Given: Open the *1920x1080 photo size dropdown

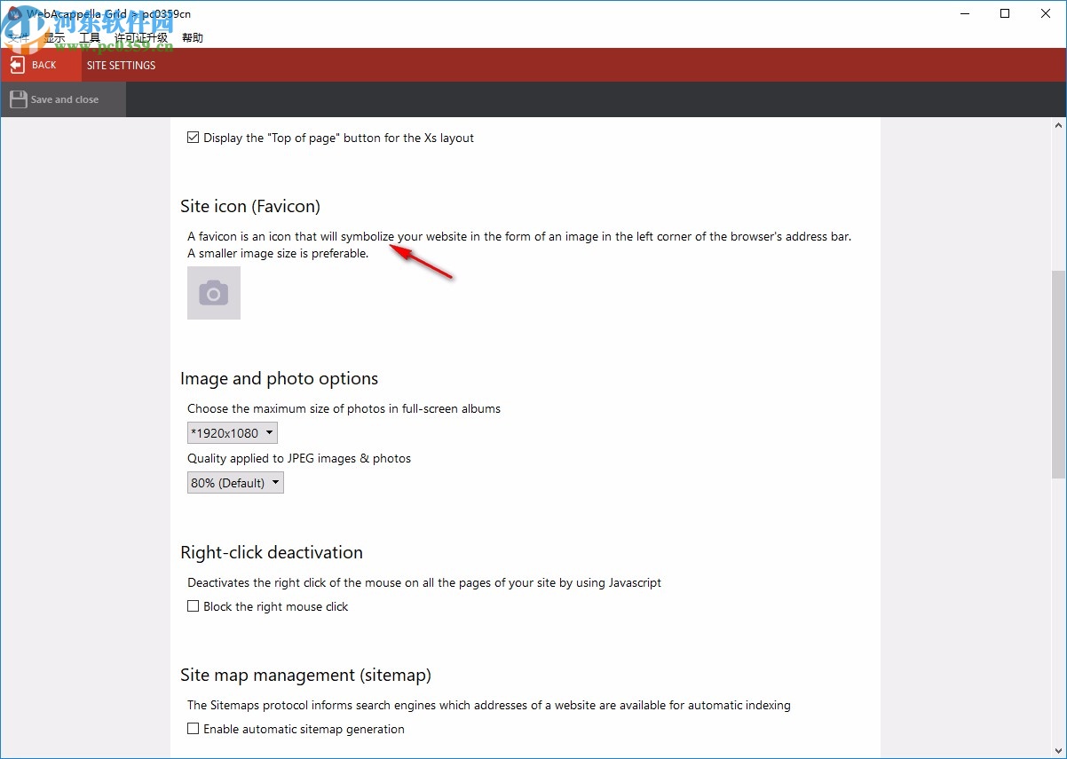Looking at the screenshot, I should [x=233, y=433].
